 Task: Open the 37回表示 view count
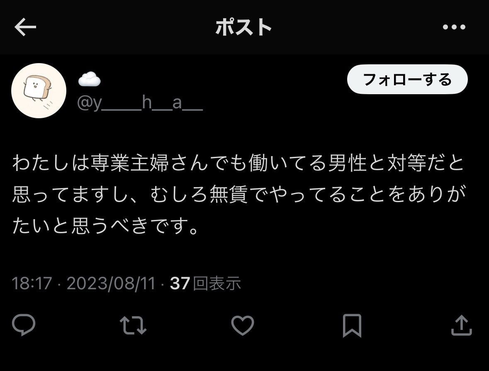206,283
